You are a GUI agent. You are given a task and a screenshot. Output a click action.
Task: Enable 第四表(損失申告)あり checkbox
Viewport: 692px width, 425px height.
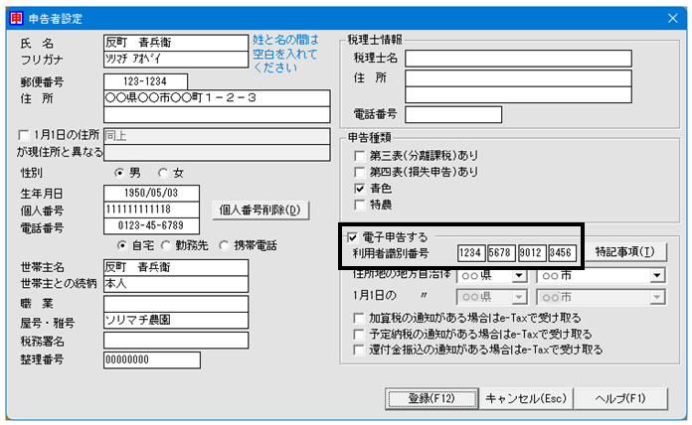pos(360,172)
